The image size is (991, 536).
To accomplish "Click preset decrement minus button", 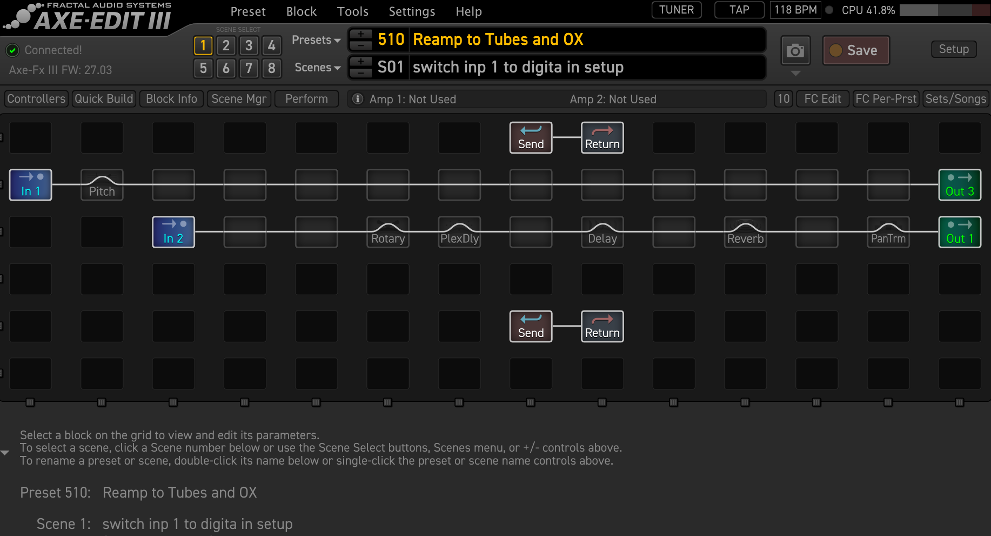I will (x=360, y=45).
